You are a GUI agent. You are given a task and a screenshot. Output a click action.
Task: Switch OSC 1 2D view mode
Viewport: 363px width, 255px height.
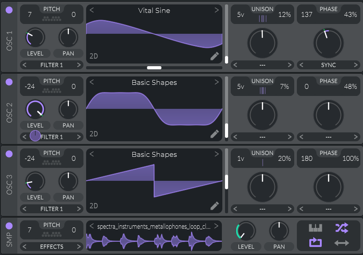pos(94,56)
